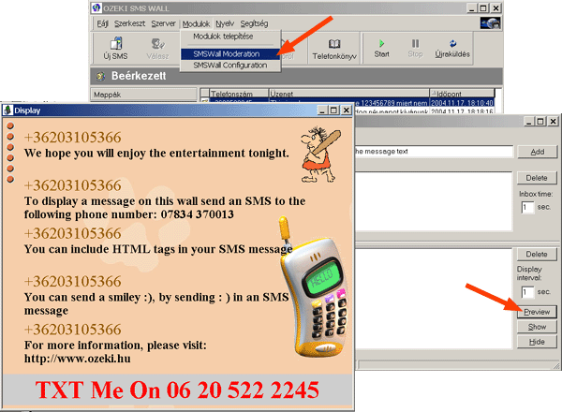Click the message text input field
The width and height of the screenshot is (562, 412).
(x=434, y=152)
